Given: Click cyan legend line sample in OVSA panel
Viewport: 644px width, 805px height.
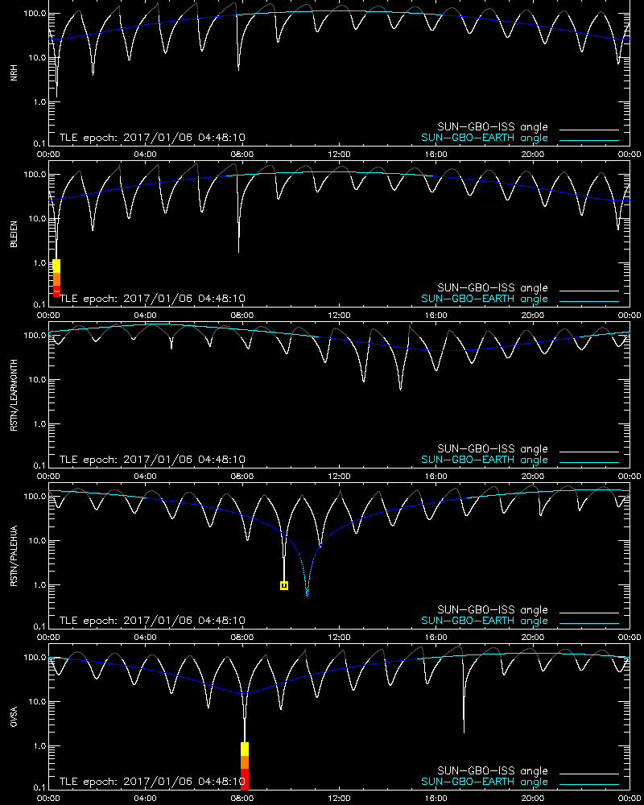Looking at the screenshot, I should coord(589,784).
